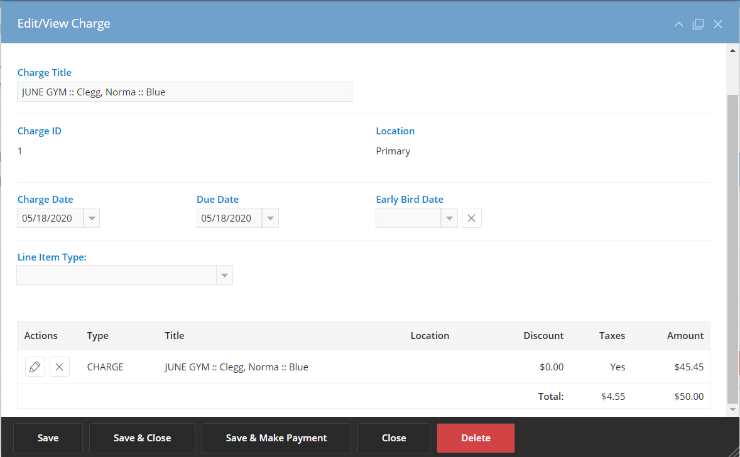Open the pencil edit icon for CHARGE line

pos(35,366)
